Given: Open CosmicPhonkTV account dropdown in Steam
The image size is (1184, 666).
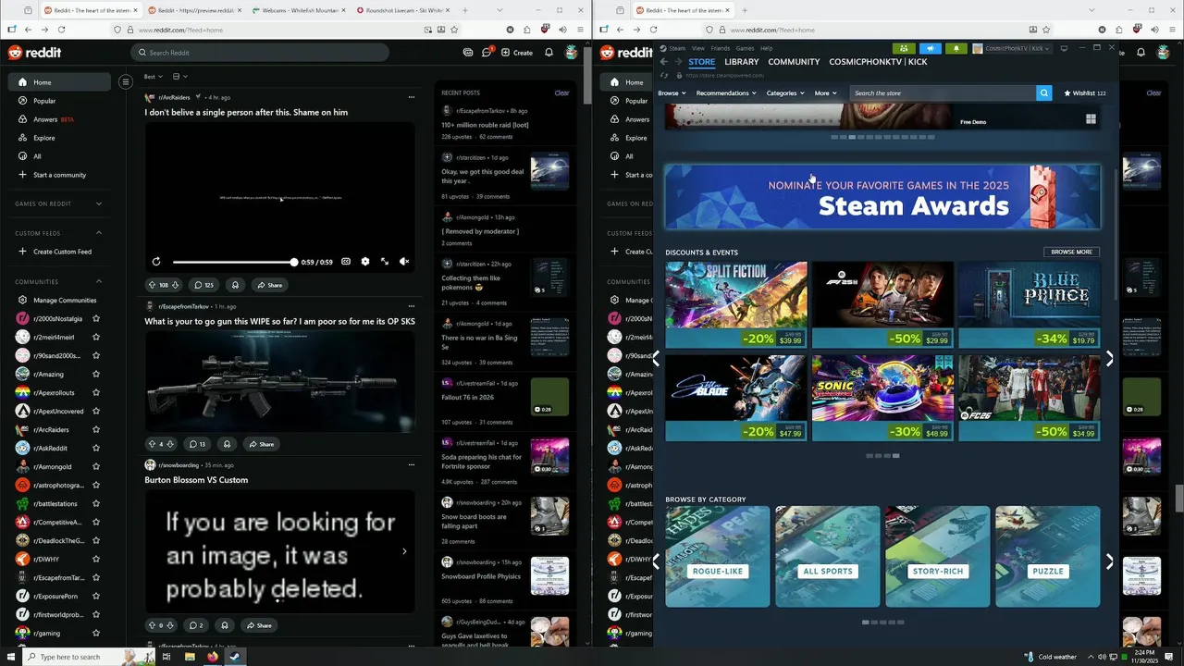Looking at the screenshot, I should [1012, 49].
